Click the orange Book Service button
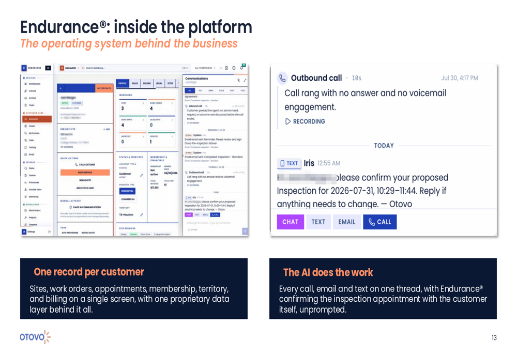The image size is (517, 354). pyautogui.click(x=85, y=173)
